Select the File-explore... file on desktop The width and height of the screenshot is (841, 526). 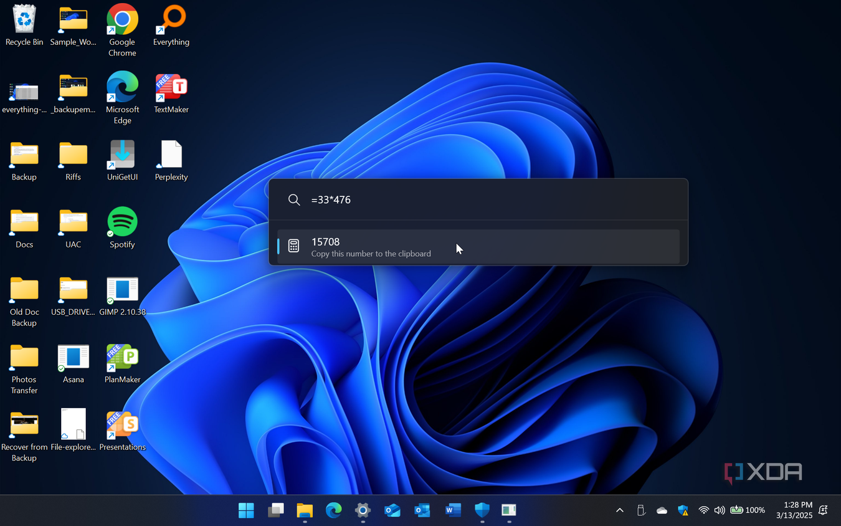74,430
